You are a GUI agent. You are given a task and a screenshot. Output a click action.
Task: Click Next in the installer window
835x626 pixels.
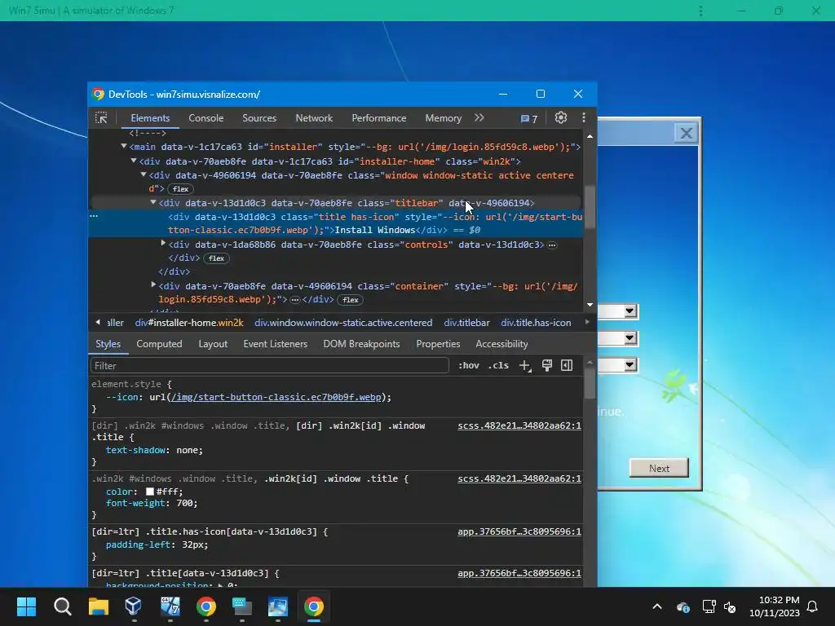[659, 469]
